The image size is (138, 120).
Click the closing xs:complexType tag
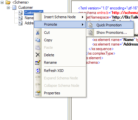point(100,53)
